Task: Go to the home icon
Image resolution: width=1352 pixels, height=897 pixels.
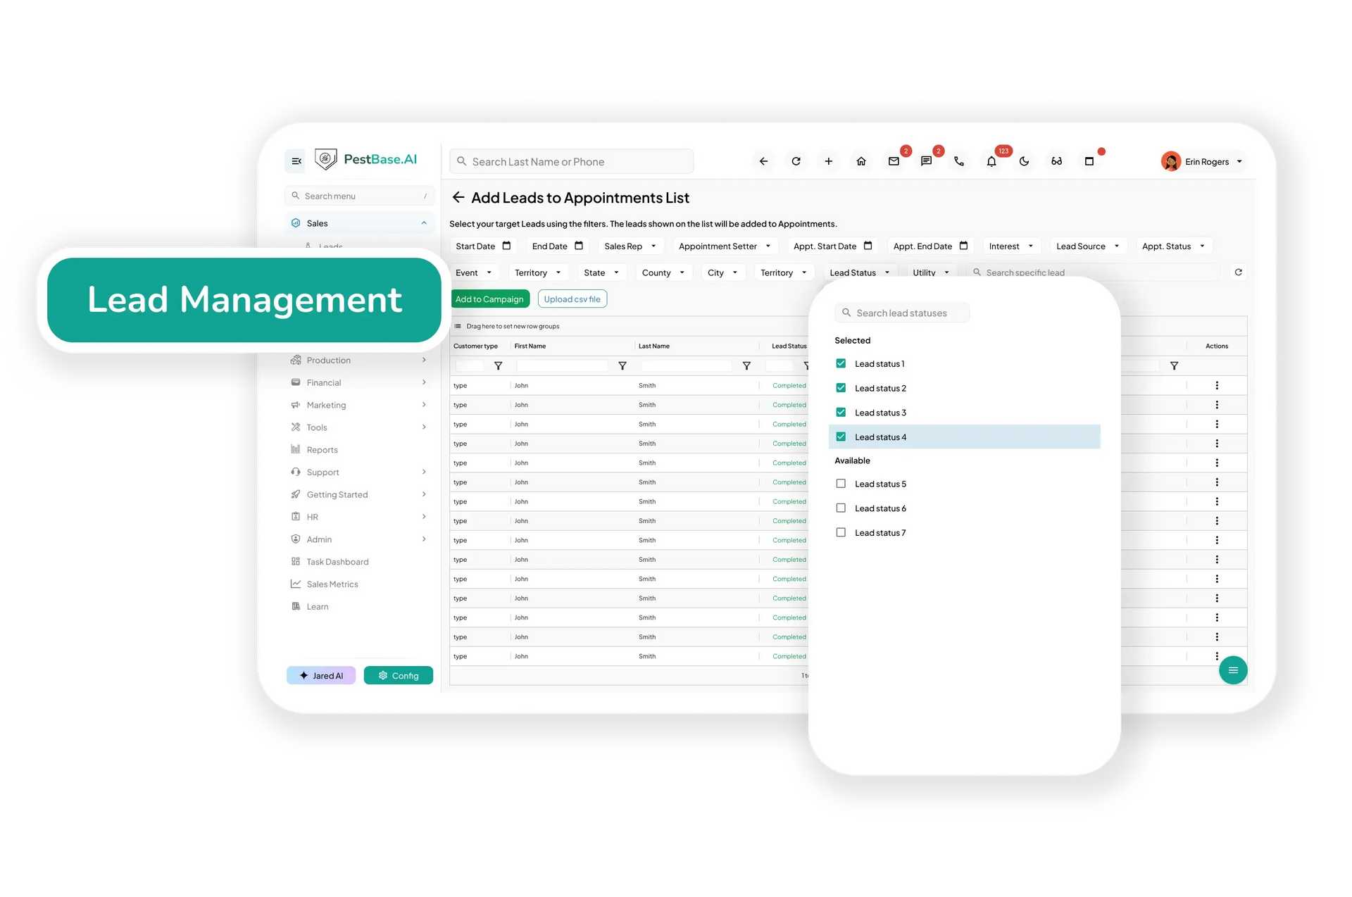Action: click(x=860, y=161)
